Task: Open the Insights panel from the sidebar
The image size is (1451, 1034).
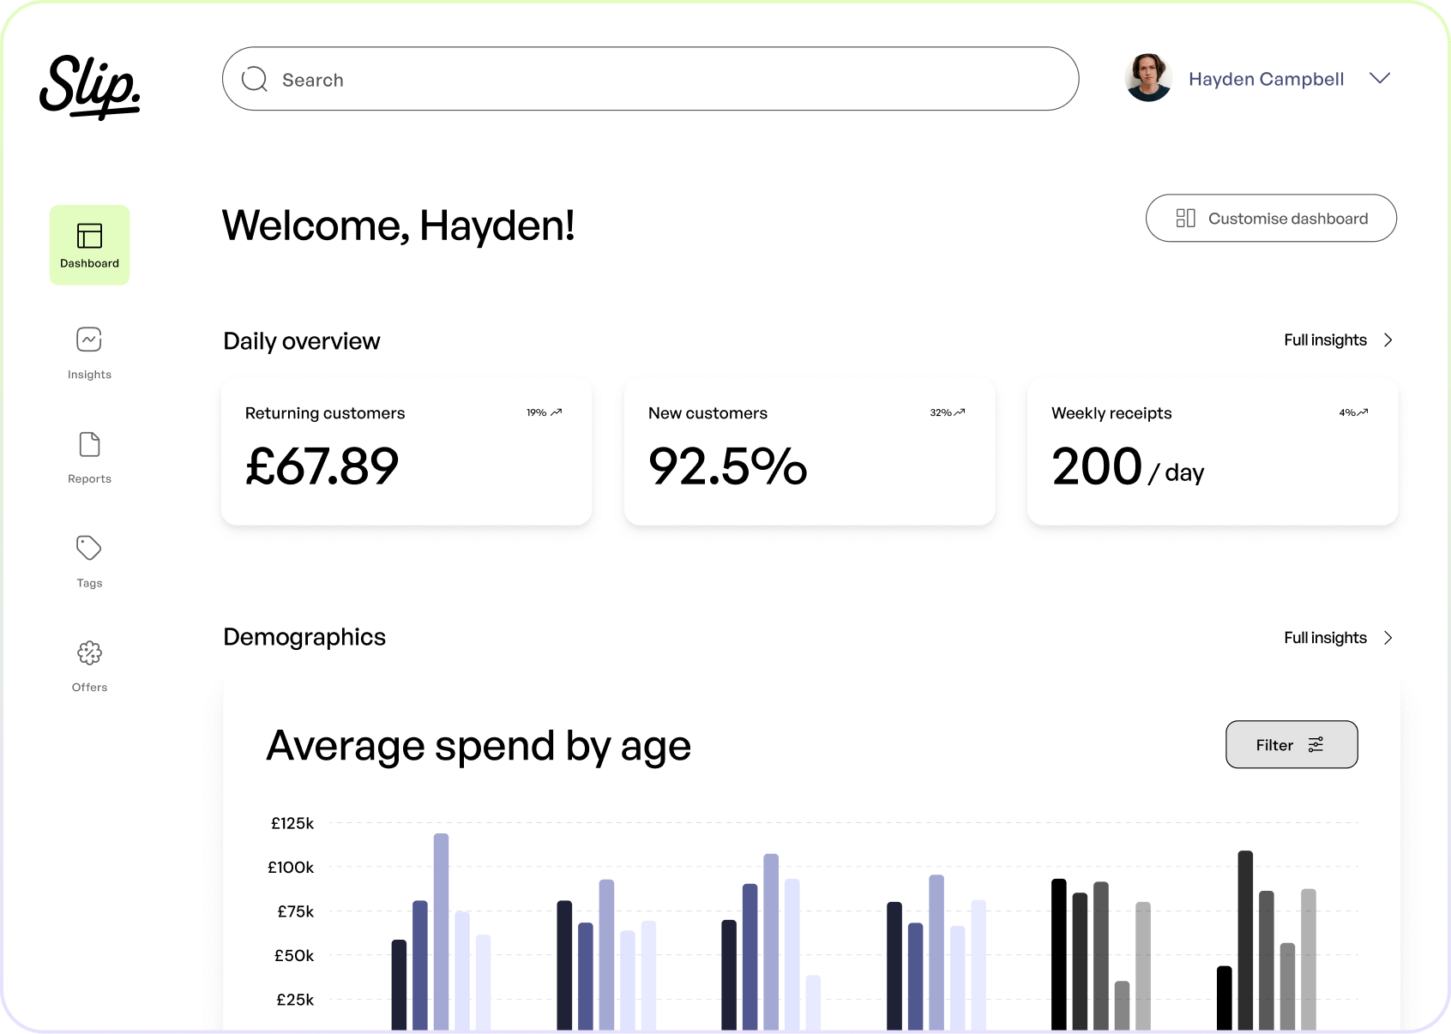Action: (89, 339)
